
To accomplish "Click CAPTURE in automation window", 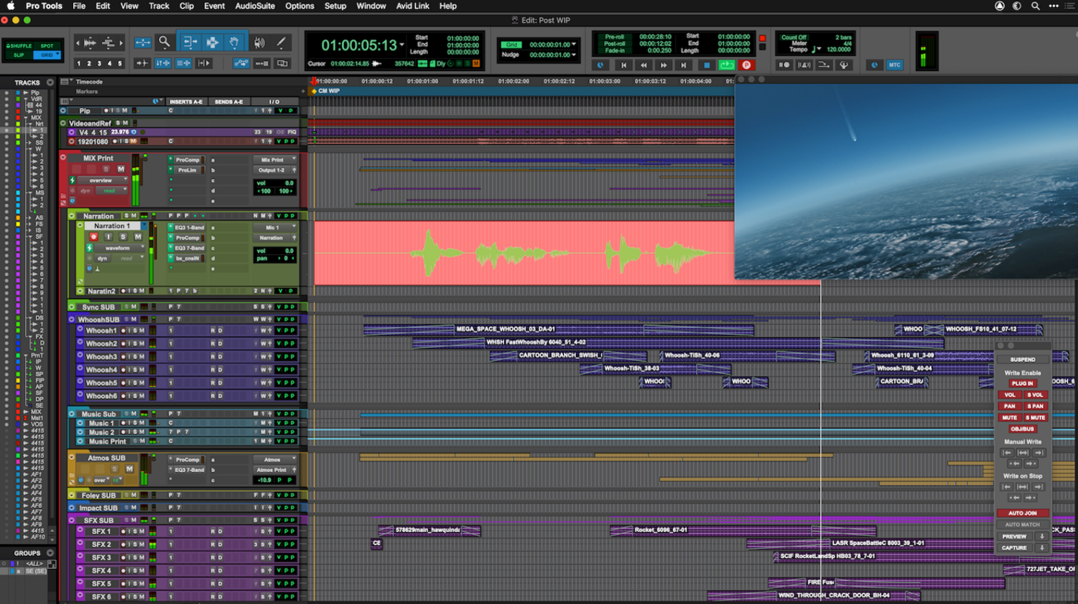I will coord(1014,548).
